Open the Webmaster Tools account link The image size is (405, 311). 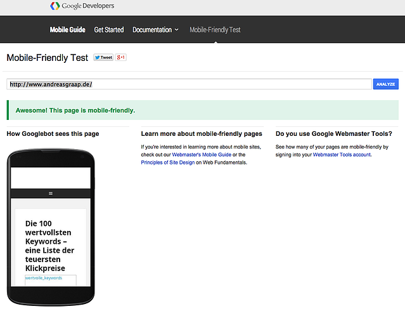click(342, 155)
